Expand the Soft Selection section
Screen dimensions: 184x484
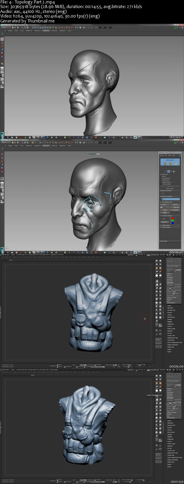pyautogui.click(x=170, y=225)
